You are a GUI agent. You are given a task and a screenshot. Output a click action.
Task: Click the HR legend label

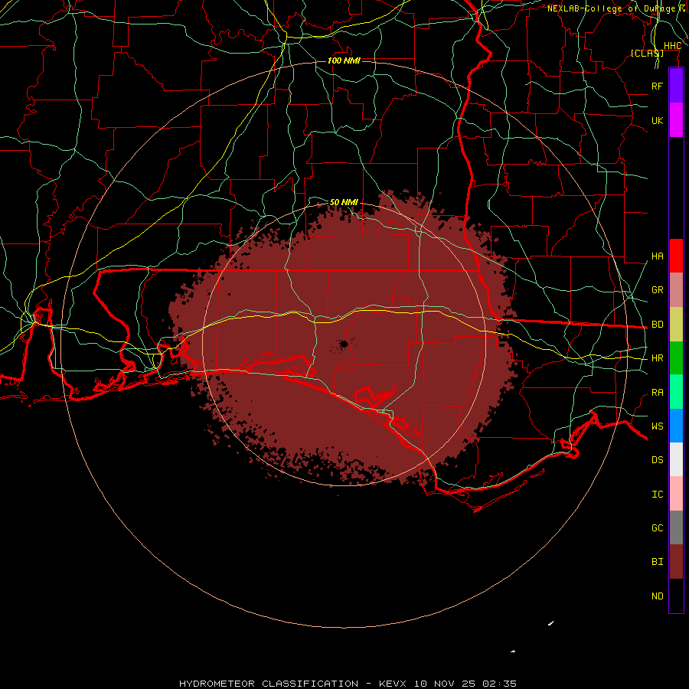click(x=657, y=358)
